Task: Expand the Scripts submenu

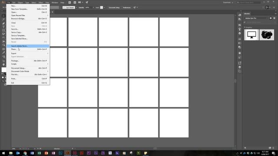Action: coord(28,64)
